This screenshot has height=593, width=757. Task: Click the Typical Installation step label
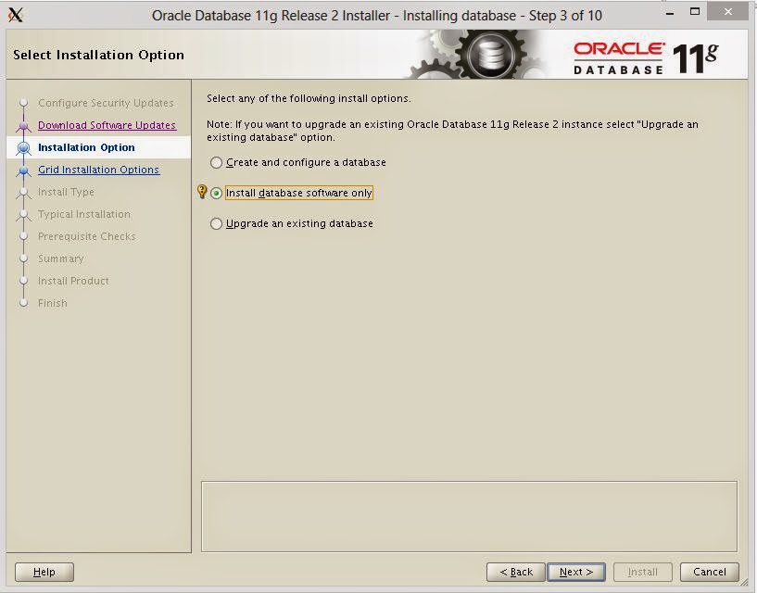click(84, 214)
